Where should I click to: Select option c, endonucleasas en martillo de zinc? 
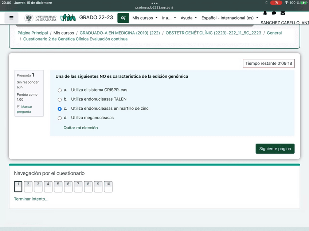59,109
